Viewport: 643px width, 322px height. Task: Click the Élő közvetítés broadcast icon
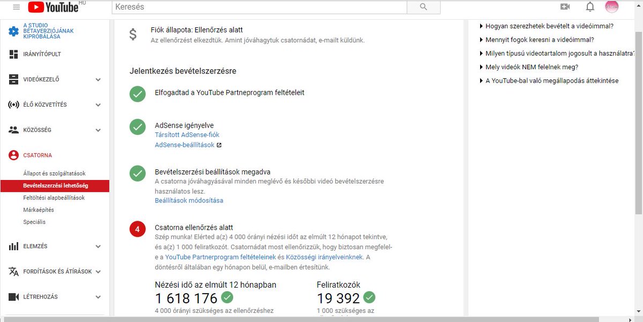click(x=13, y=104)
